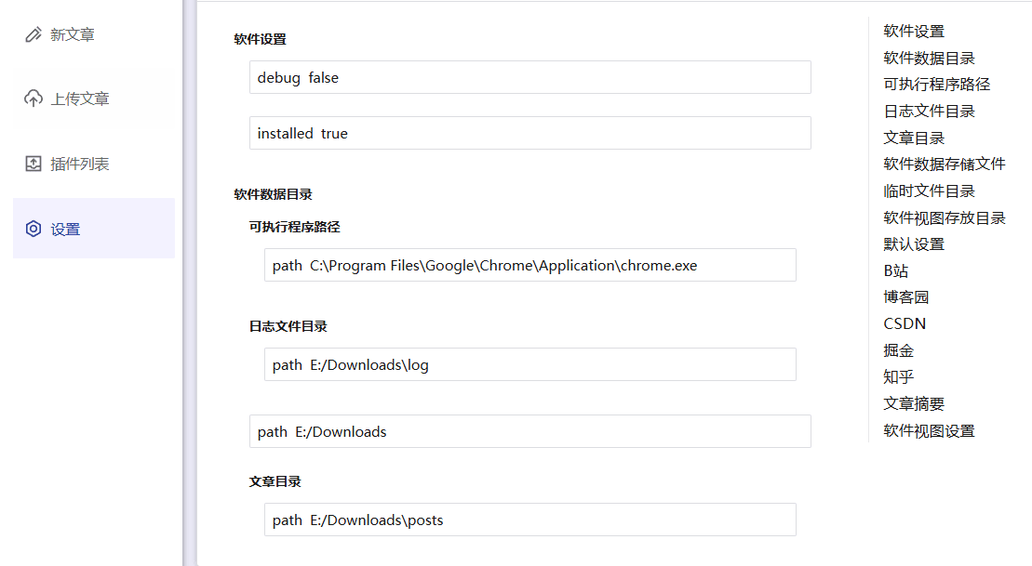Go to 知乎 section link
The image size is (1032, 566).
(x=898, y=377)
